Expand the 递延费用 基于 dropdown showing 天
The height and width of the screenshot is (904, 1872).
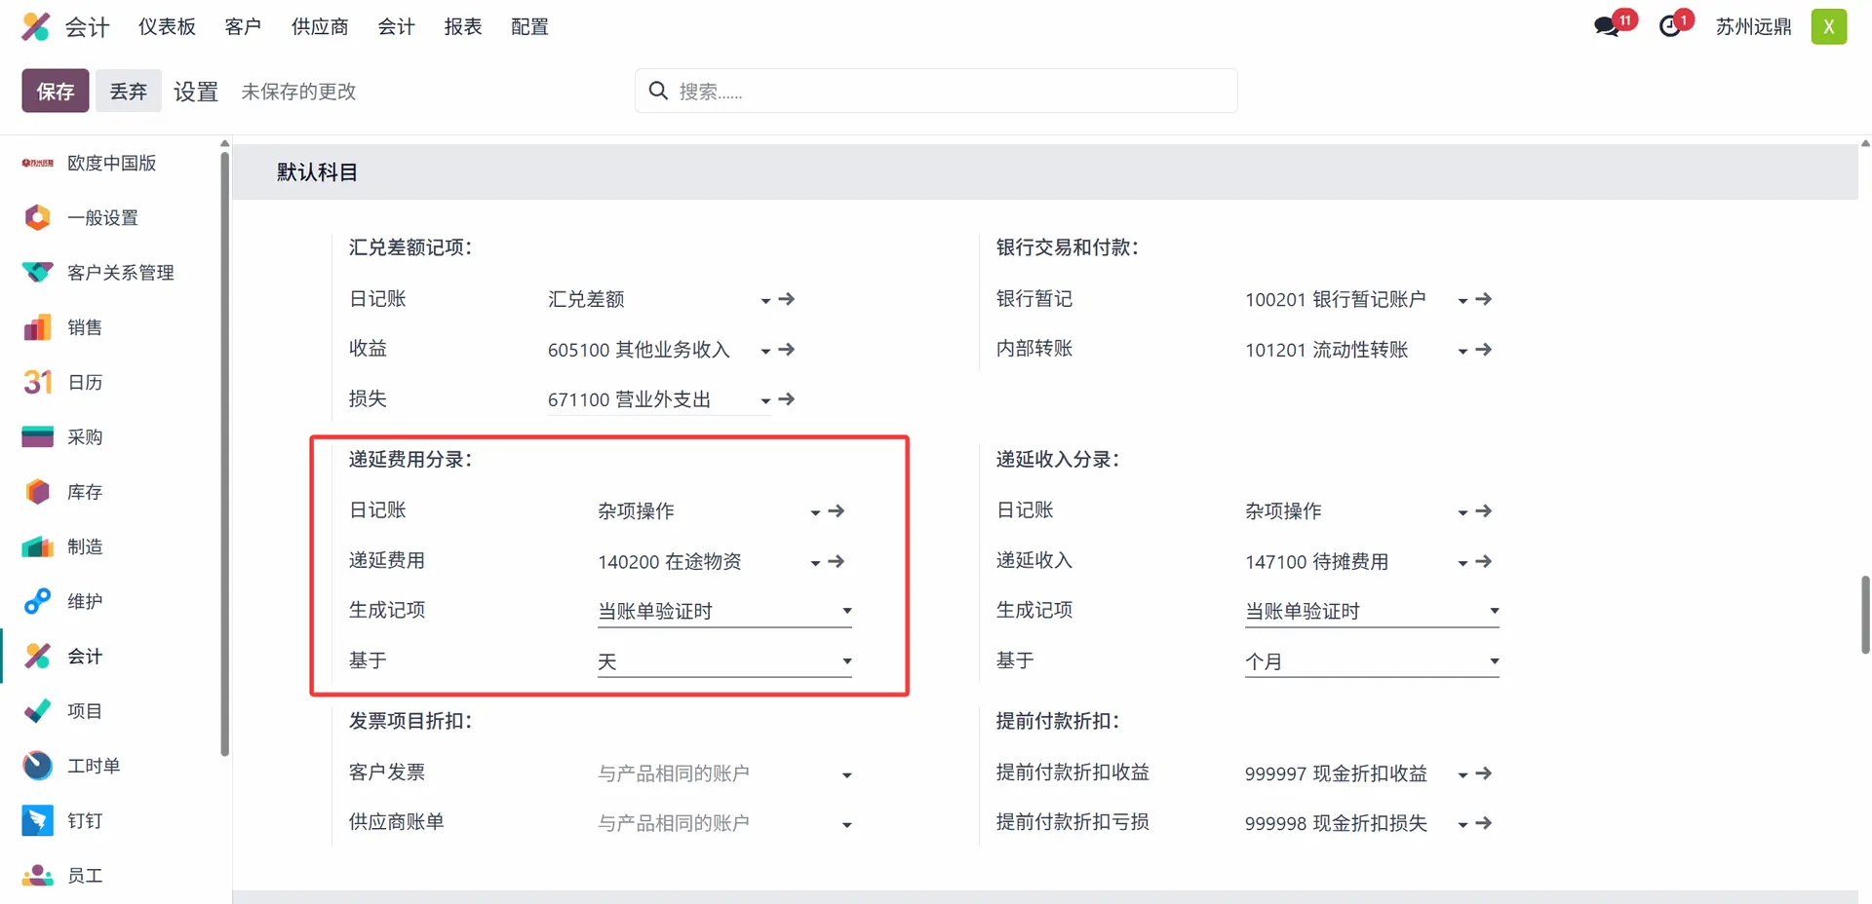(723, 661)
